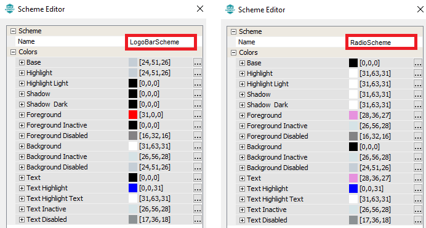Screen dimensions: 426x228
Task: Select the Text Highlight Text row label in LogoBarScheme
Action: pos(55,198)
